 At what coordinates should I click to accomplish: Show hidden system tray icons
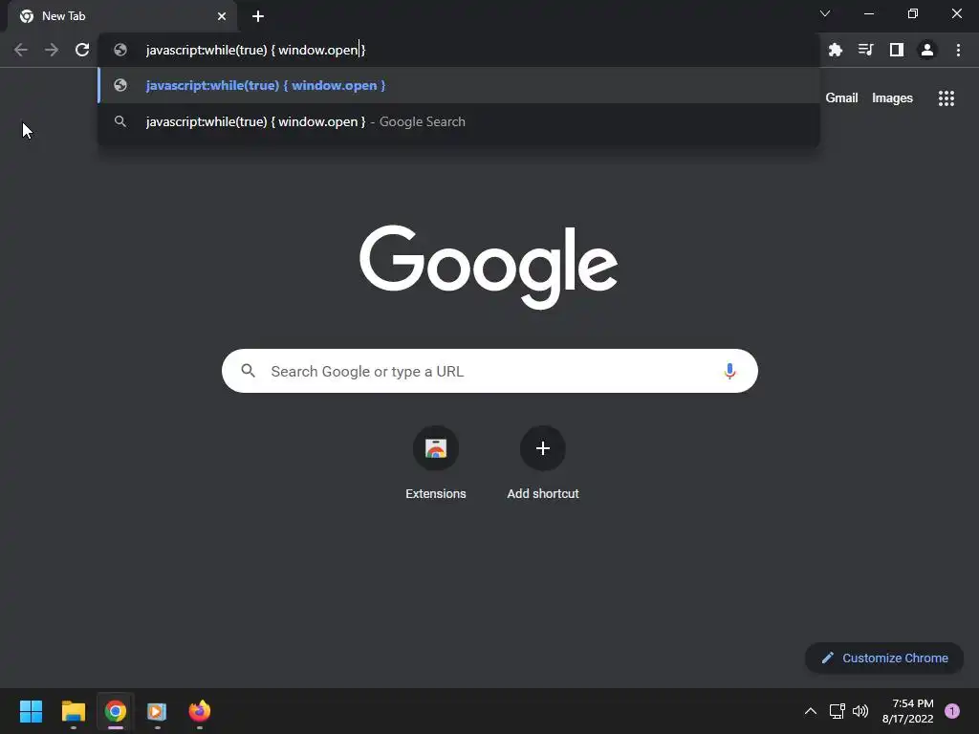pyautogui.click(x=811, y=711)
